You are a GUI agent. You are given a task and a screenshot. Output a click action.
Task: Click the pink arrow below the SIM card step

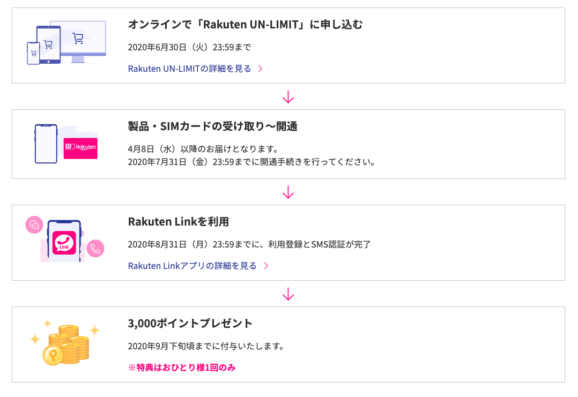click(288, 192)
